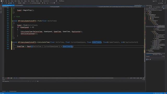
Task: Expand the Config folder
Action: pyautogui.click(x=149, y=18)
